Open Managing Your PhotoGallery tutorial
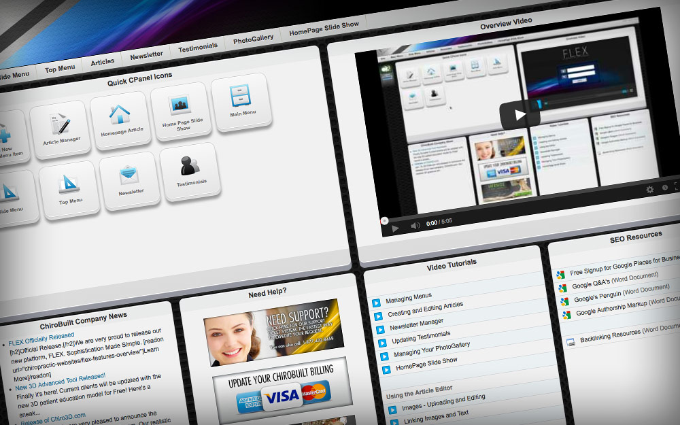Viewport: 680px width, 425px height. coord(432,349)
